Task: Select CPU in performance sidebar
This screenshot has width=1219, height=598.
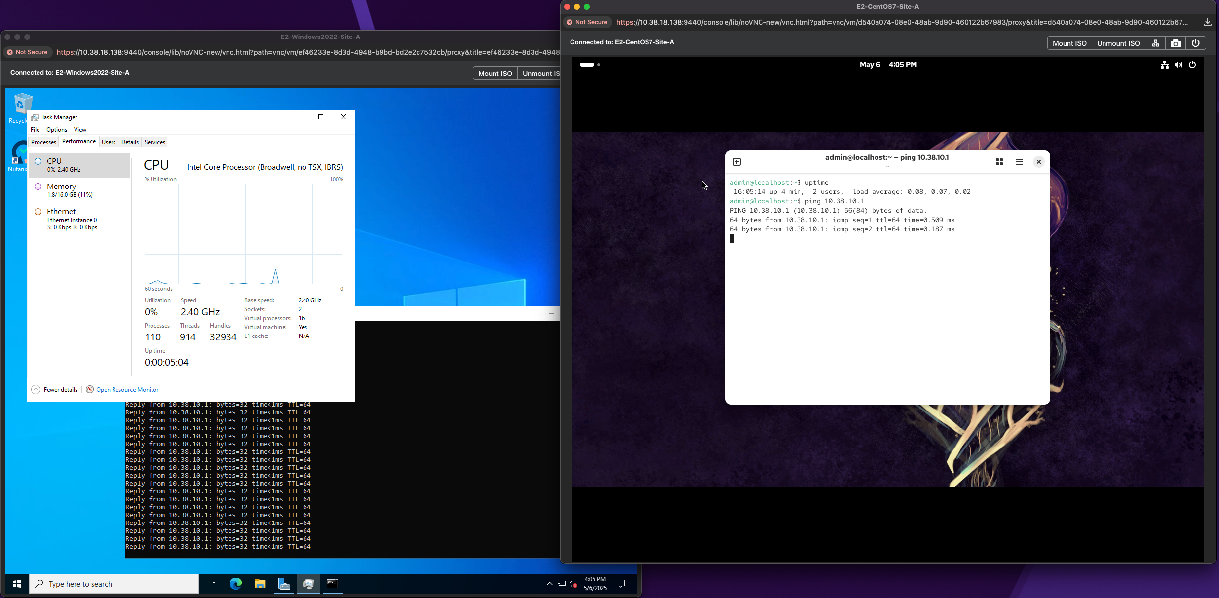Action: pos(79,165)
